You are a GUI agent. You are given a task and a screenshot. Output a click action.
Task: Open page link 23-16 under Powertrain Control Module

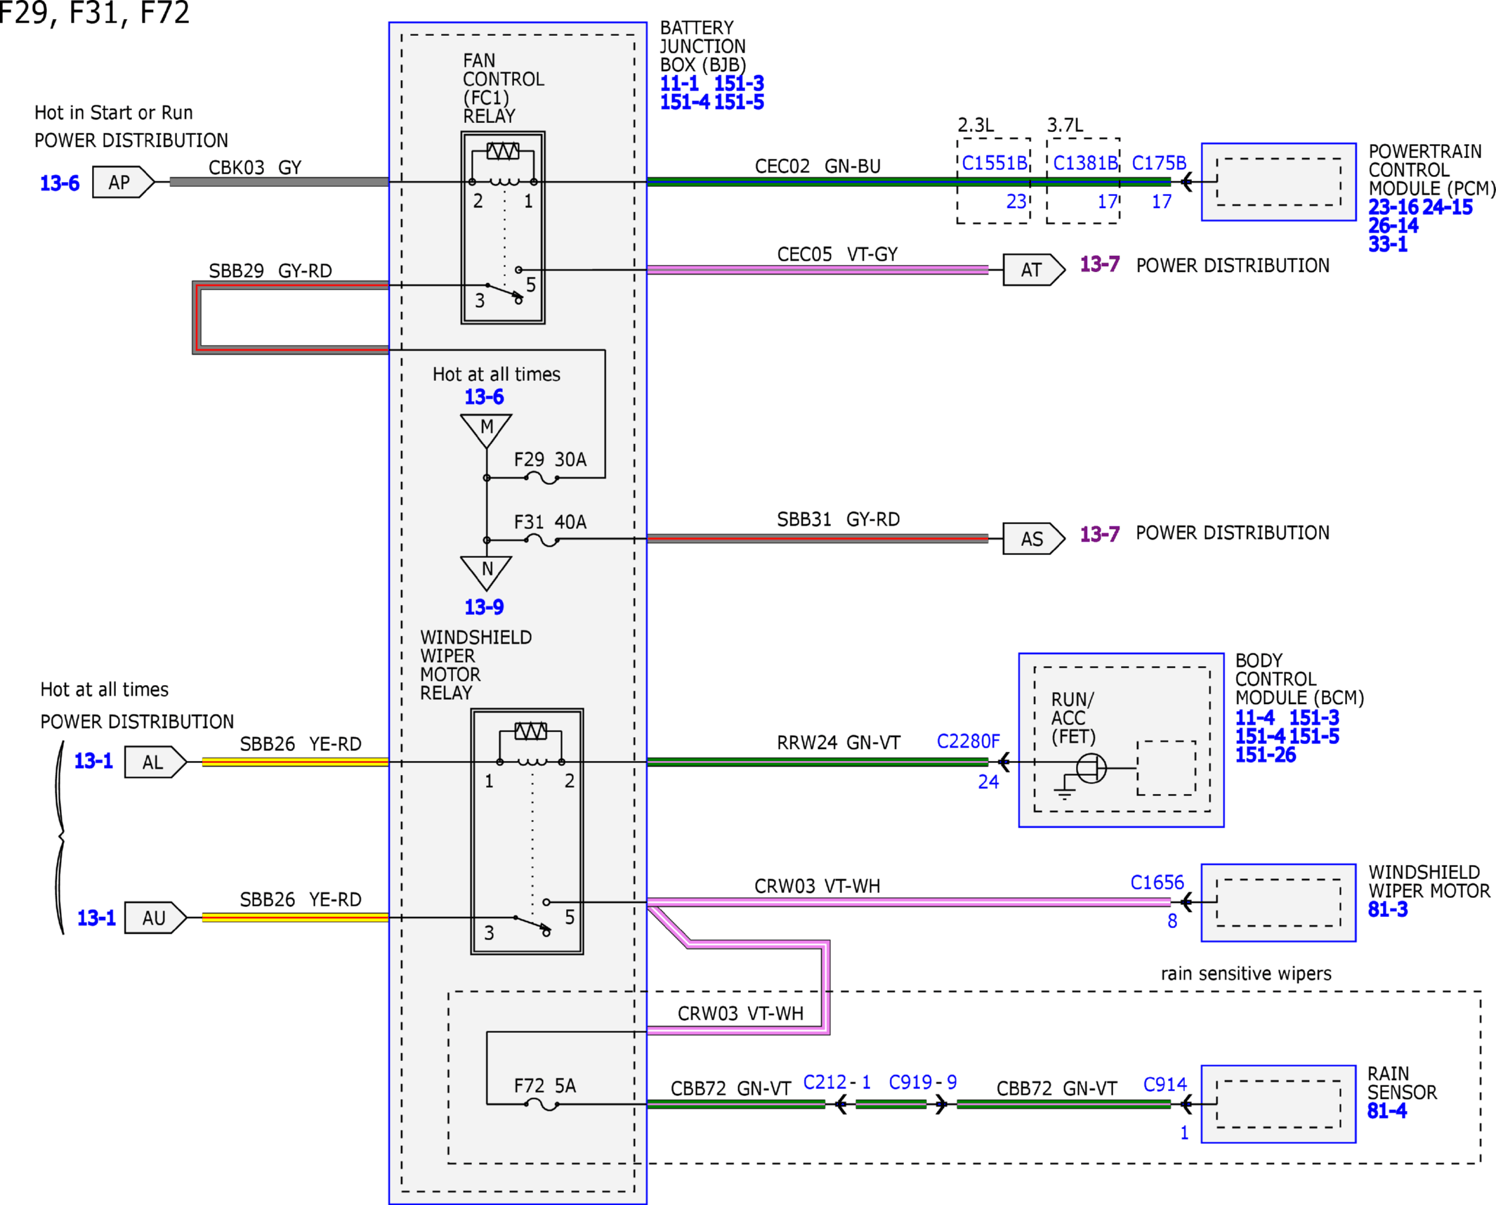click(1393, 207)
